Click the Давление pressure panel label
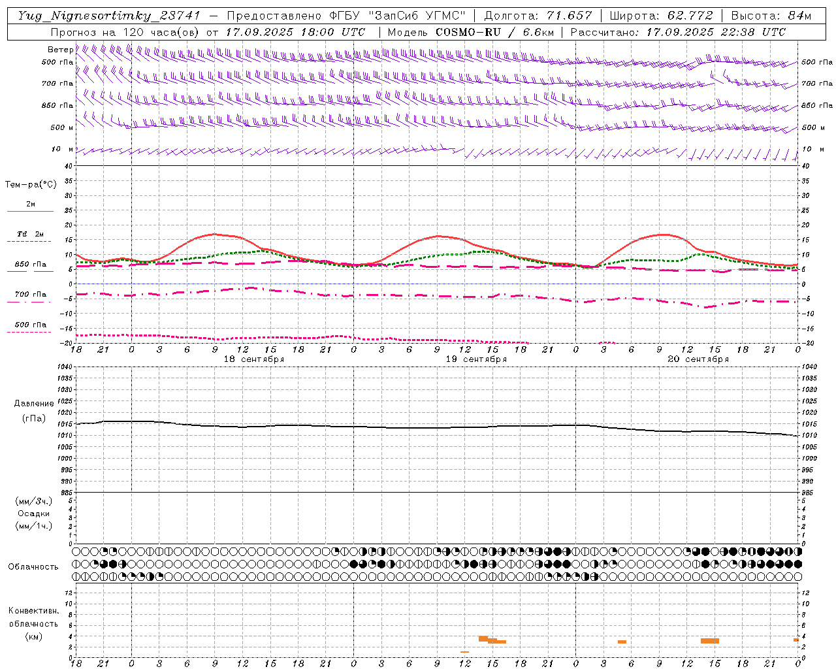The image size is (836, 669). tap(34, 403)
